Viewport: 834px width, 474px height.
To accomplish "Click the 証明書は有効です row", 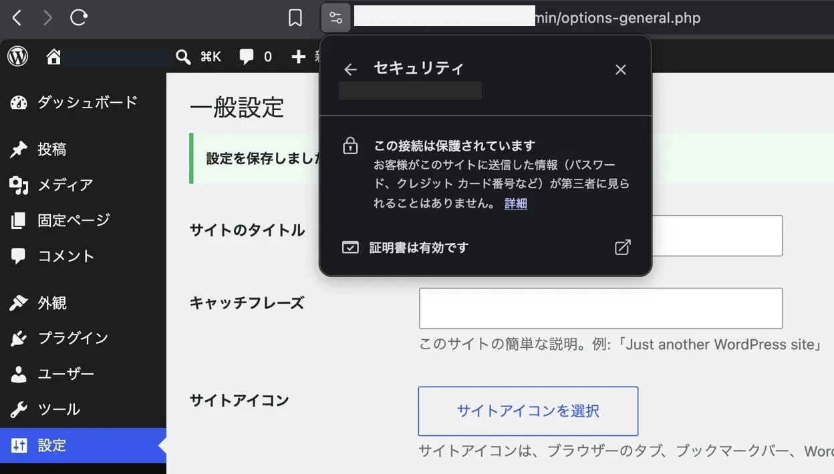I will [x=486, y=248].
